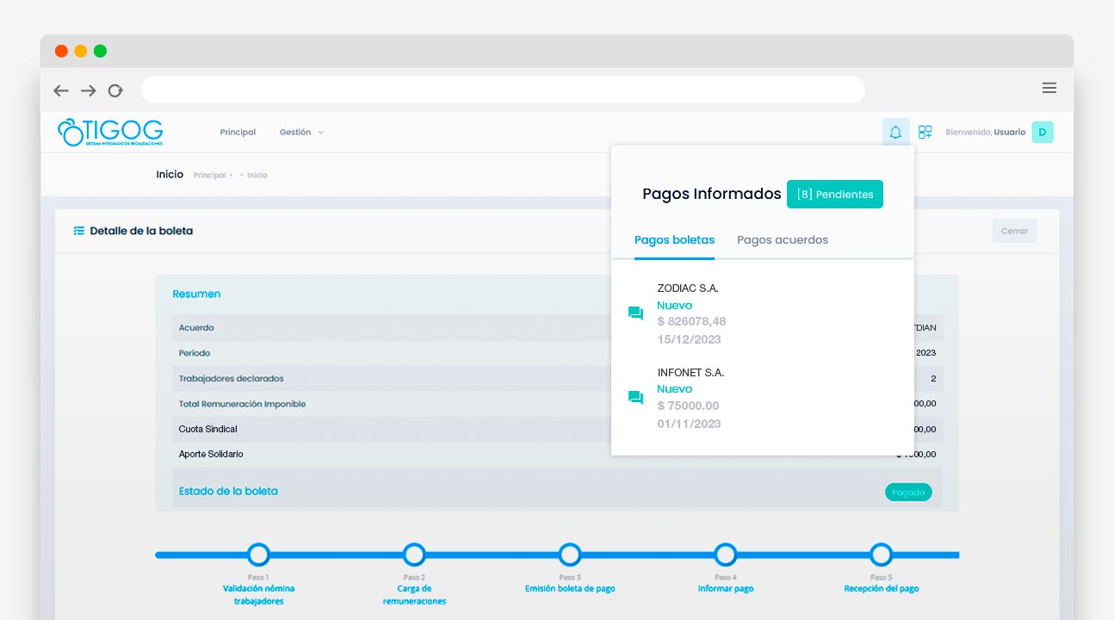Go forward with the browser forward arrow
This screenshot has height=620, width=1114.
pyautogui.click(x=88, y=90)
